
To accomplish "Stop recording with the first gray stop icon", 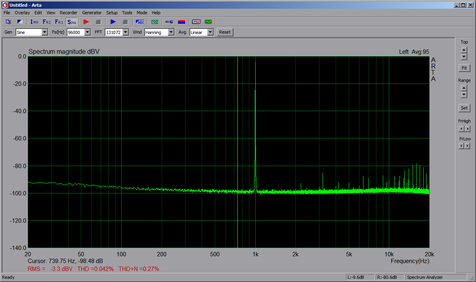I will tap(98, 22).
